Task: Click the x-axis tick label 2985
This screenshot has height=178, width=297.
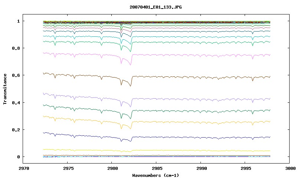Action: click(156, 168)
